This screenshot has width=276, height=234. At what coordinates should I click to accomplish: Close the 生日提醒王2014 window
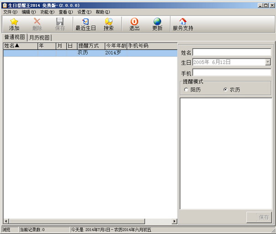point(272,5)
